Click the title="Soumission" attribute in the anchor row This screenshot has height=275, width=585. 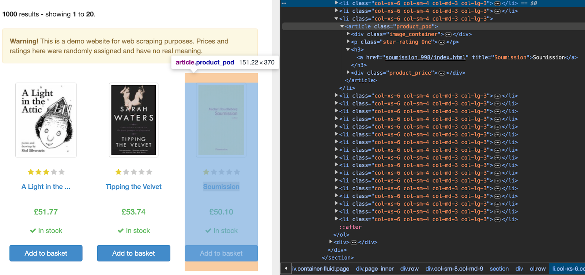[501, 57]
